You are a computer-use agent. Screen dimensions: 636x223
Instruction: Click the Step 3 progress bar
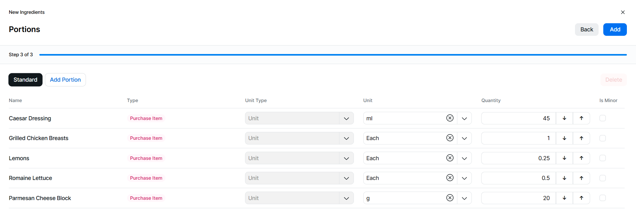coord(333,55)
